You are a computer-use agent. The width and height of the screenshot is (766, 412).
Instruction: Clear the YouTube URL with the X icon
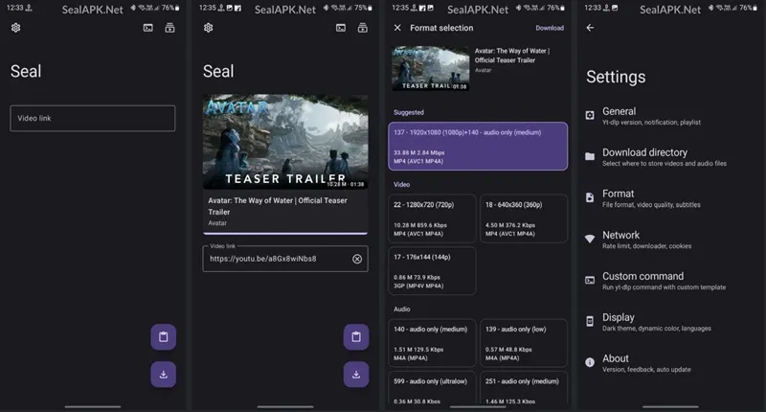point(357,259)
